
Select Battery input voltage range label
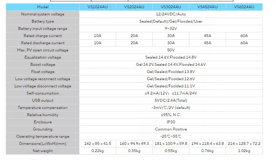click(x=43, y=28)
